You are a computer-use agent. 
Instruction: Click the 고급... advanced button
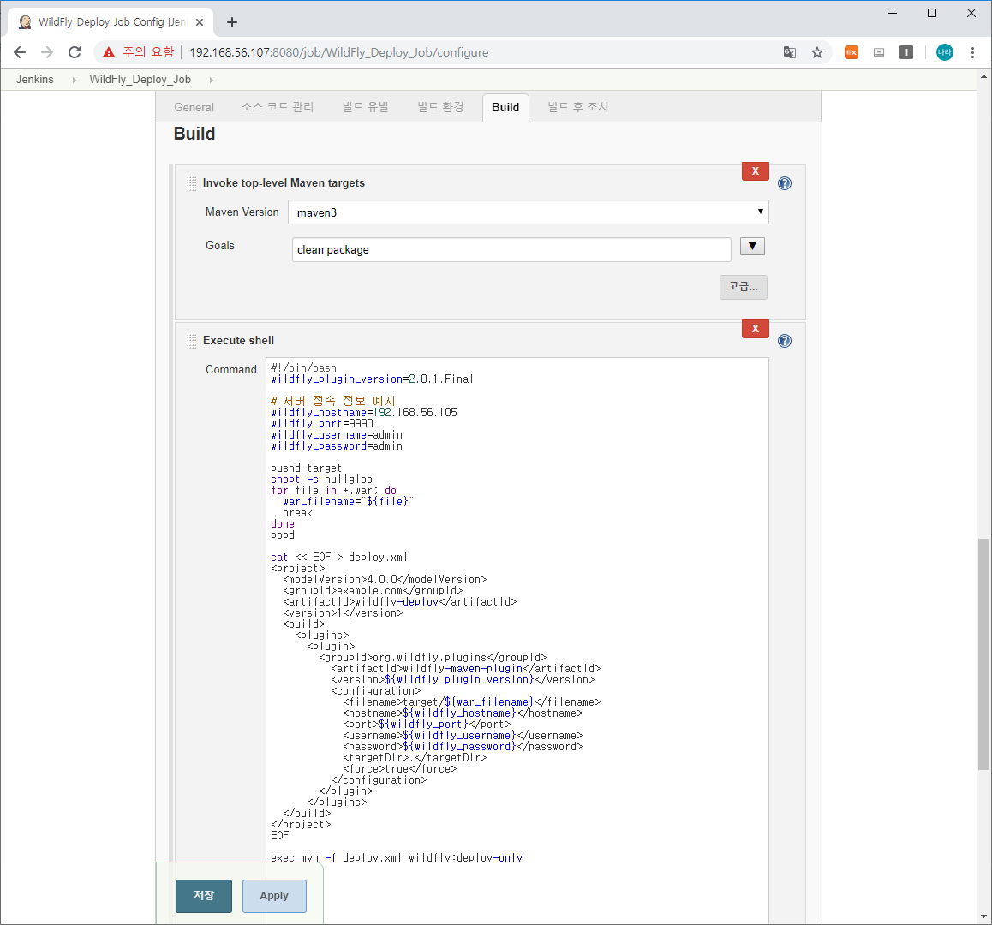pyautogui.click(x=744, y=287)
